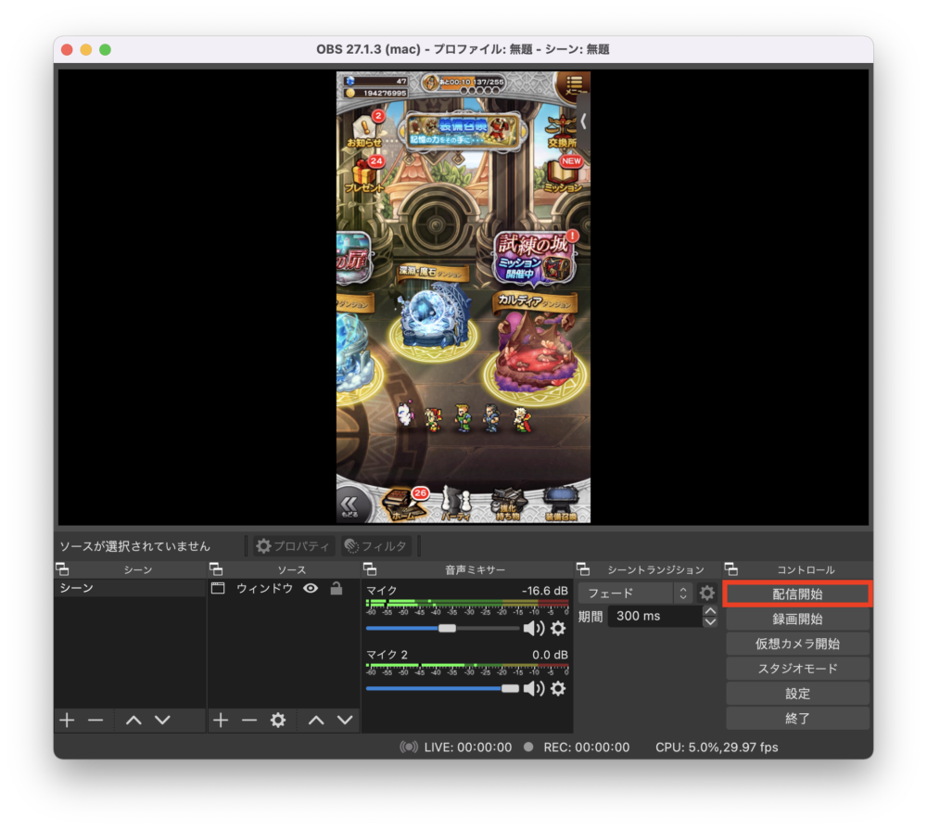Move the scene up in the list
This screenshot has width=927, height=830.
pyautogui.click(x=133, y=720)
